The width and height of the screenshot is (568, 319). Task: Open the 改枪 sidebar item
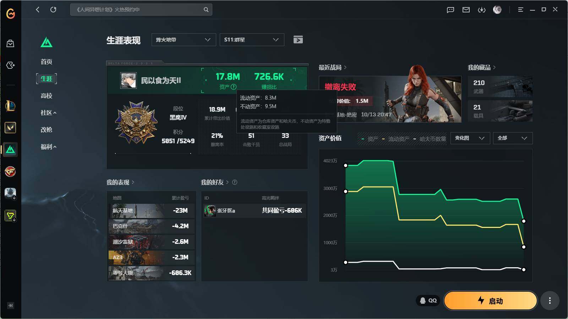[x=47, y=130]
